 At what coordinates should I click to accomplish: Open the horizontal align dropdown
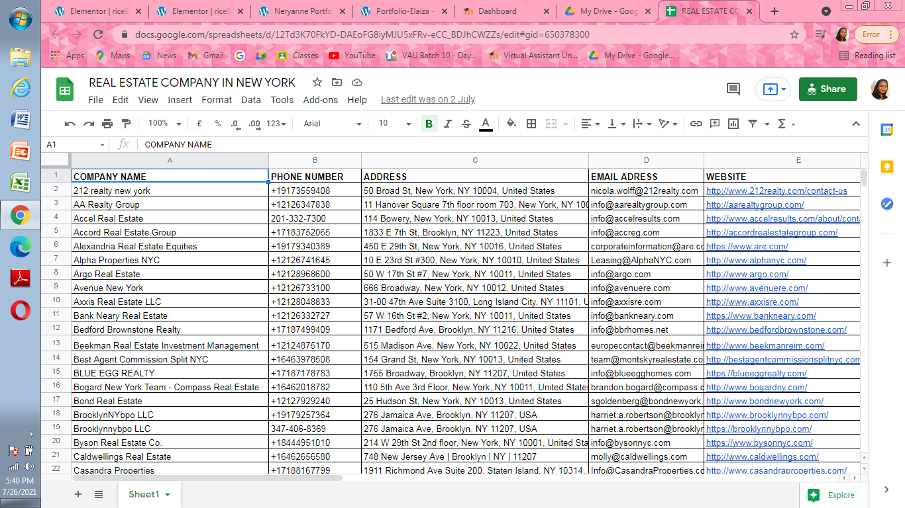tap(590, 124)
